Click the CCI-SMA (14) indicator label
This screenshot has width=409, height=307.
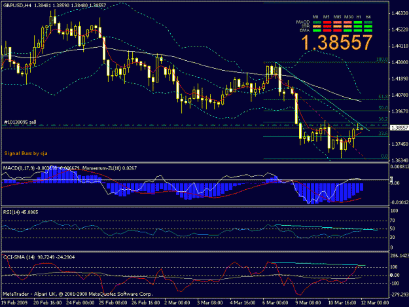(19, 257)
